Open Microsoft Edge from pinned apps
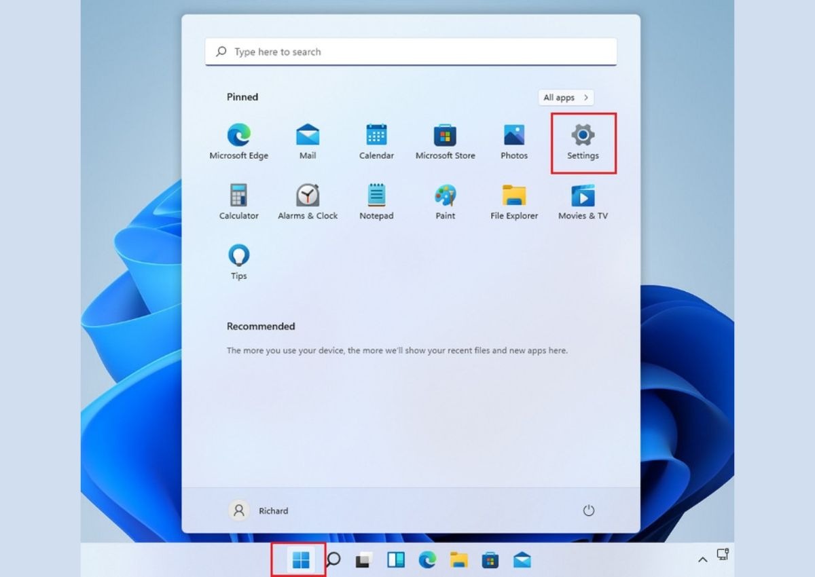 pyautogui.click(x=238, y=142)
